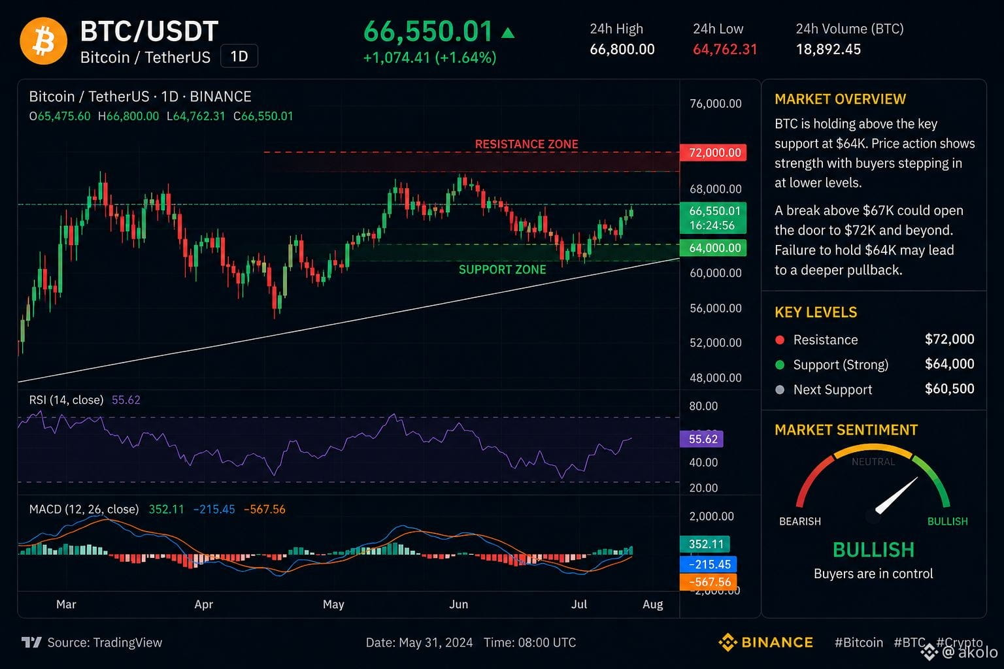Click the BEARISH gauge label
Screen dimensions: 1004x669
(800, 521)
